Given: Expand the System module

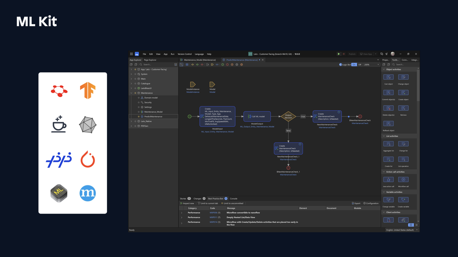Looking at the screenshot, I should pos(131,74).
